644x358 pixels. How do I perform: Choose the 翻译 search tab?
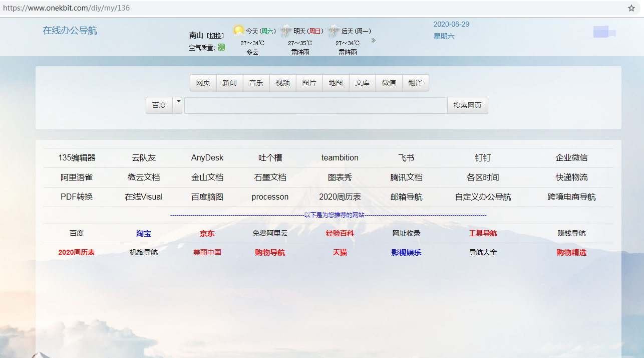415,83
